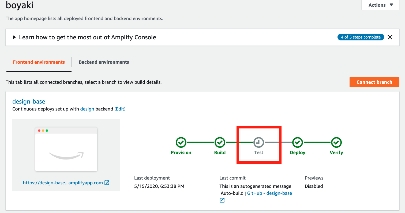Switch to Backend environments tab
Viewport: 405px width, 213px height.
(104, 62)
